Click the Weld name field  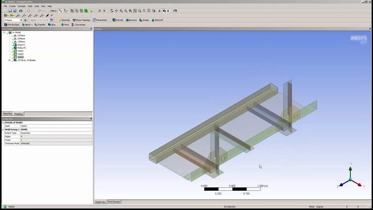click(56, 126)
